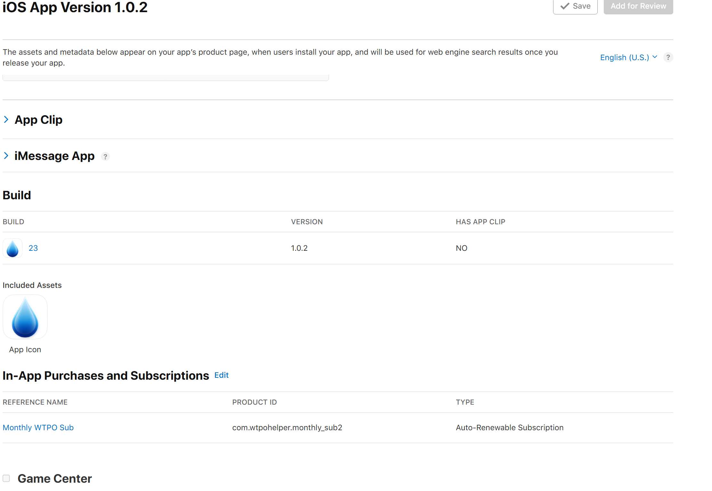Click the checkmark icon in Save button
The height and width of the screenshot is (491, 712).
[565, 6]
